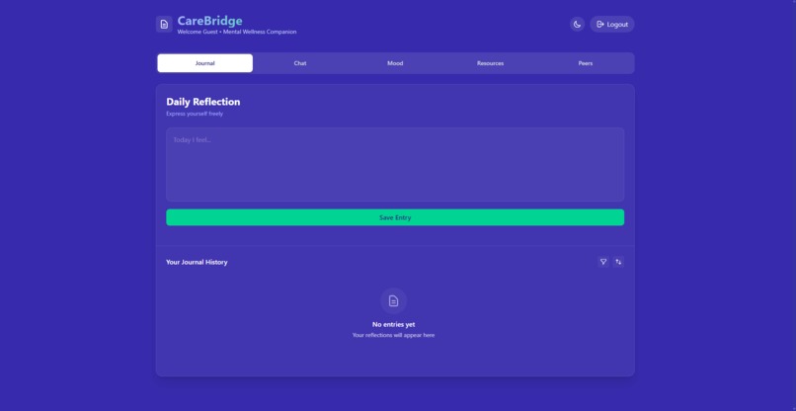This screenshot has width=796, height=411.
Task: Open the Mood tab
Action: pyautogui.click(x=395, y=63)
